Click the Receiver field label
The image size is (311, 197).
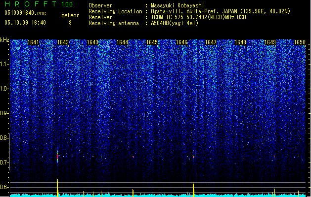click(100, 17)
